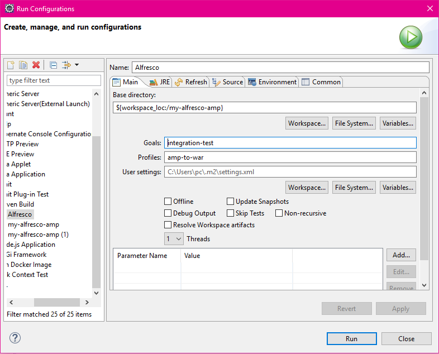Click the filter launch configurations icon

(x=66, y=65)
